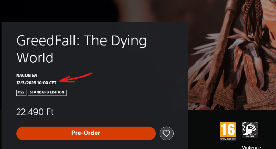The height and width of the screenshot is (149, 276).
Task: Click the 12/3/2026 10:00 CET release date
Action: (36, 83)
